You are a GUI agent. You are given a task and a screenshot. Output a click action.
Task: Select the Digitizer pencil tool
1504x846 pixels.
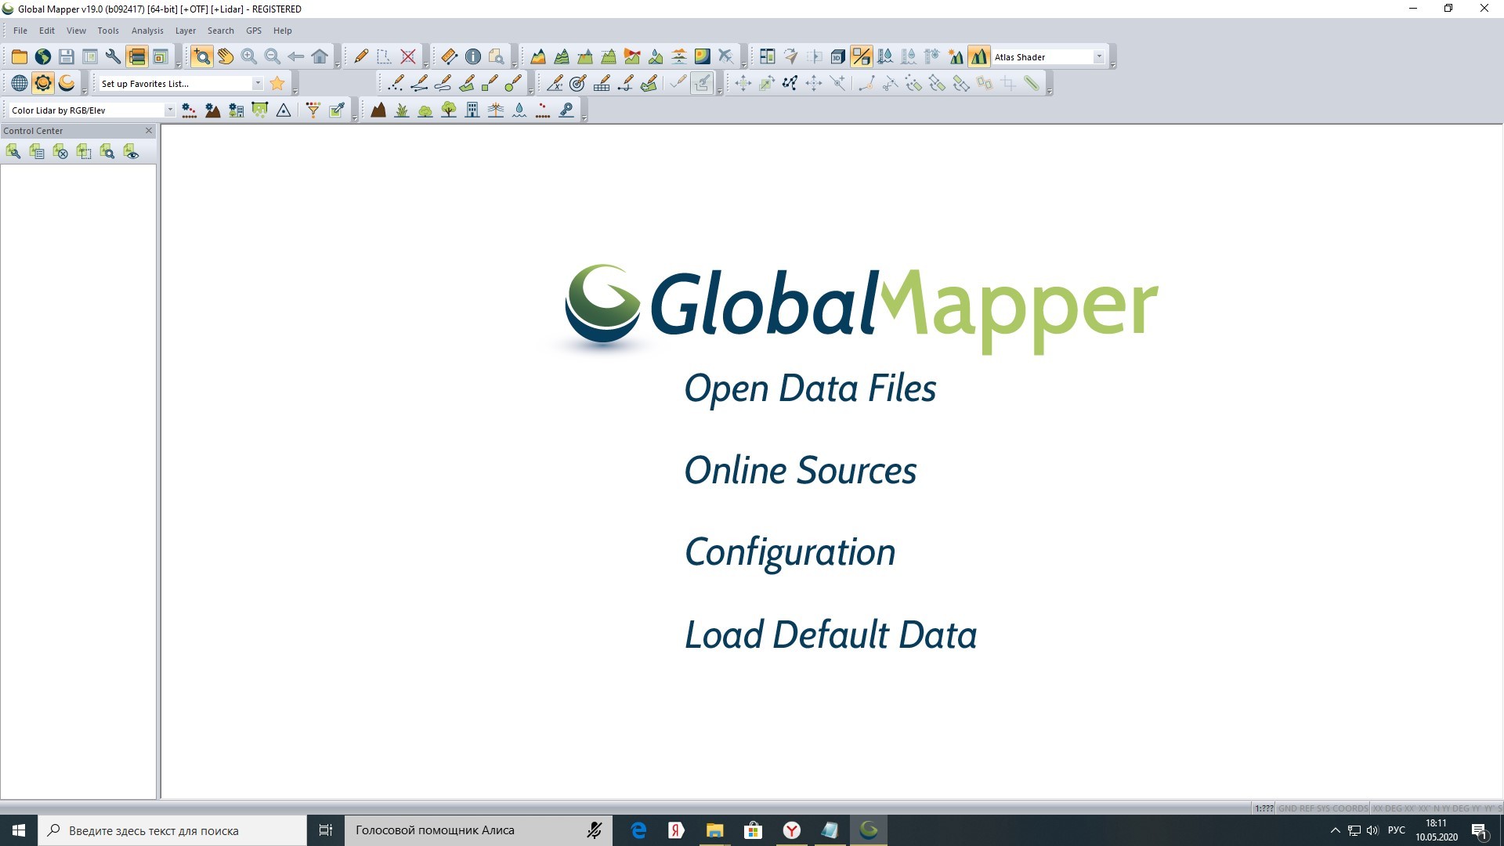pos(361,56)
